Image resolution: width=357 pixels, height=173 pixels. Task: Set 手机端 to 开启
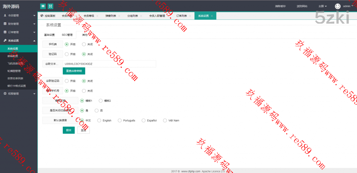pos(67,44)
